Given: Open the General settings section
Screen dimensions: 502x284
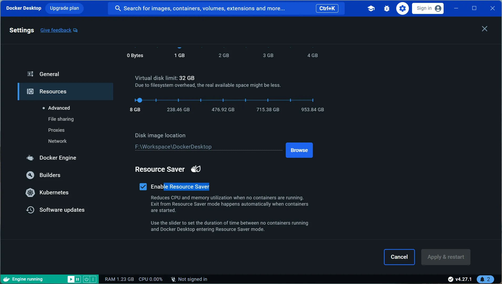Looking at the screenshot, I should tap(65, 74).
